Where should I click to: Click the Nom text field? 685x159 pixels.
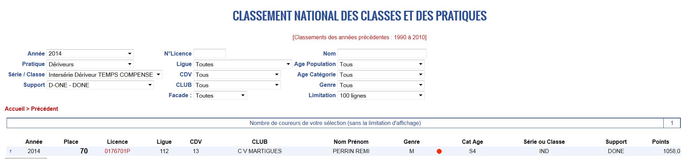click(382, 53)
